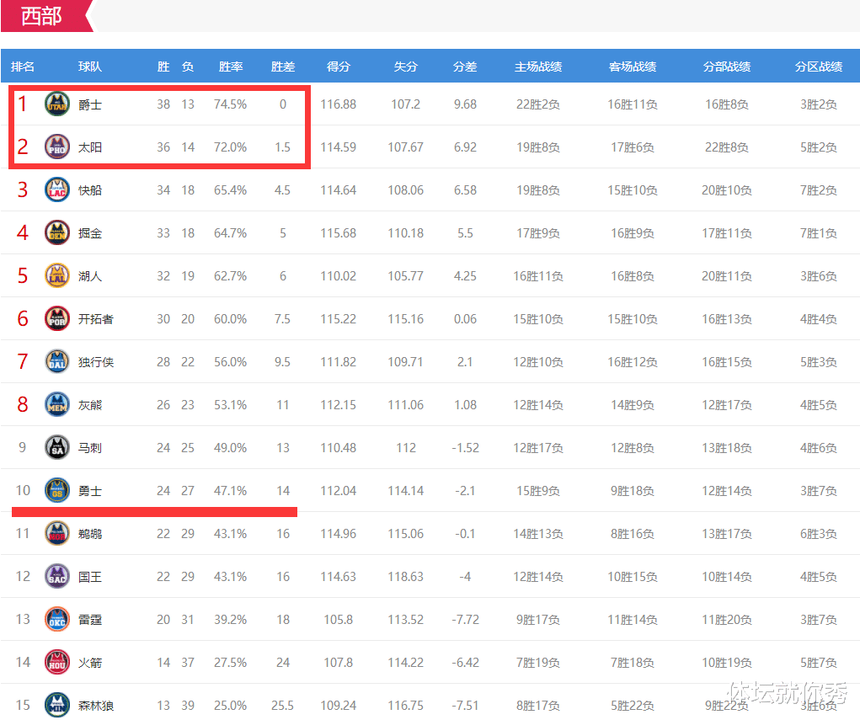This screenshot has height=720, width=860.
Task: Click the Clippers (快船) team logo
Action: click(56, 189)
